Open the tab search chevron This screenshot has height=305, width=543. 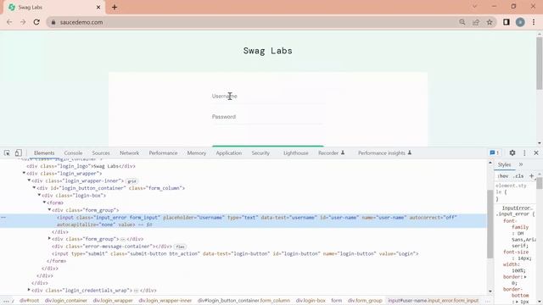click(x=474, y=6)
